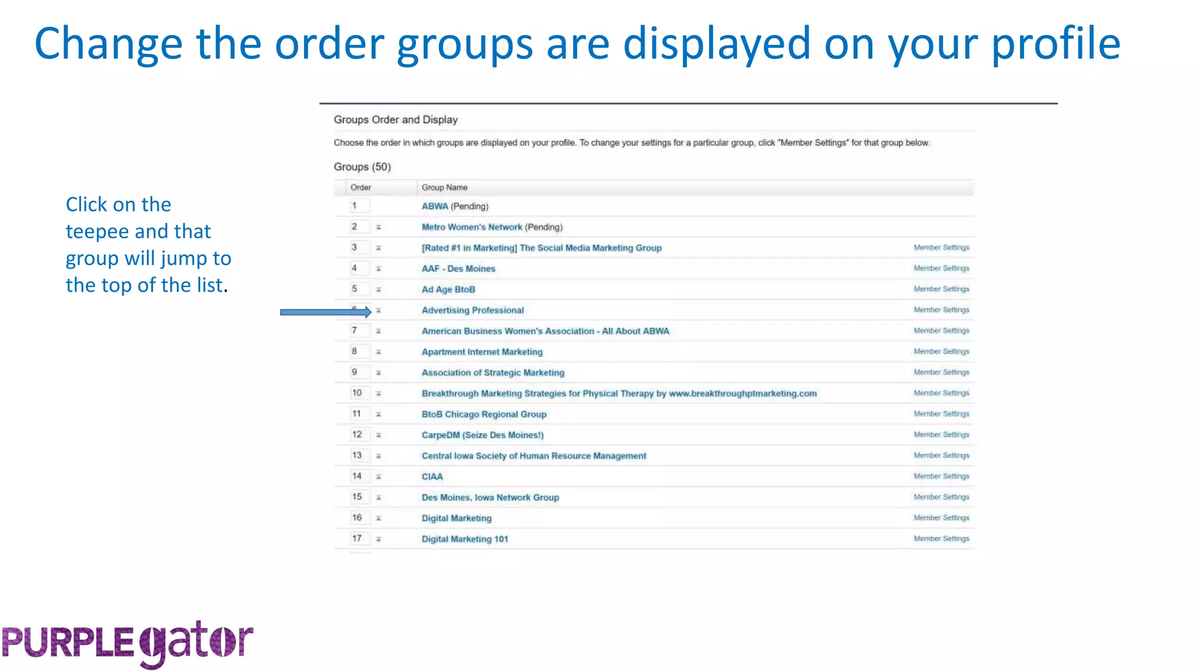Click order field 10 for Breakthrough Marketing Strategies

359,393
